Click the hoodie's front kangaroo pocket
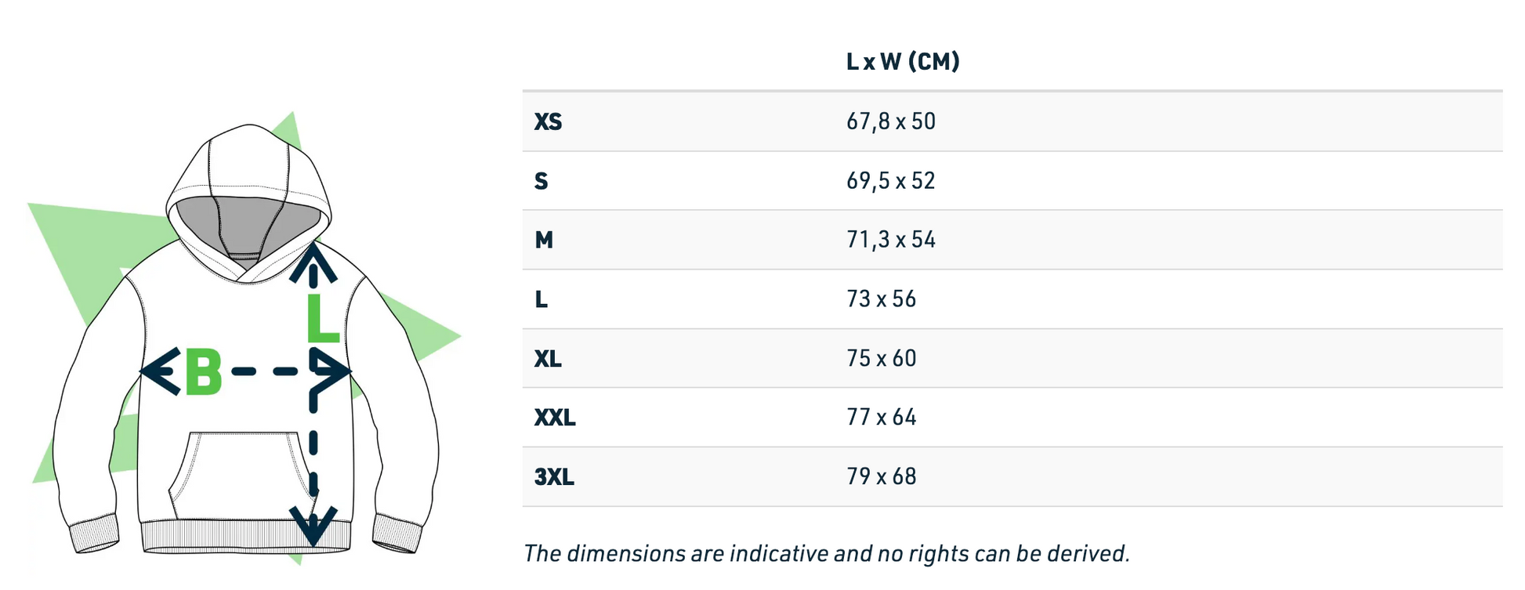This screenshot has width=1525, height=590. tap(243, 474)
